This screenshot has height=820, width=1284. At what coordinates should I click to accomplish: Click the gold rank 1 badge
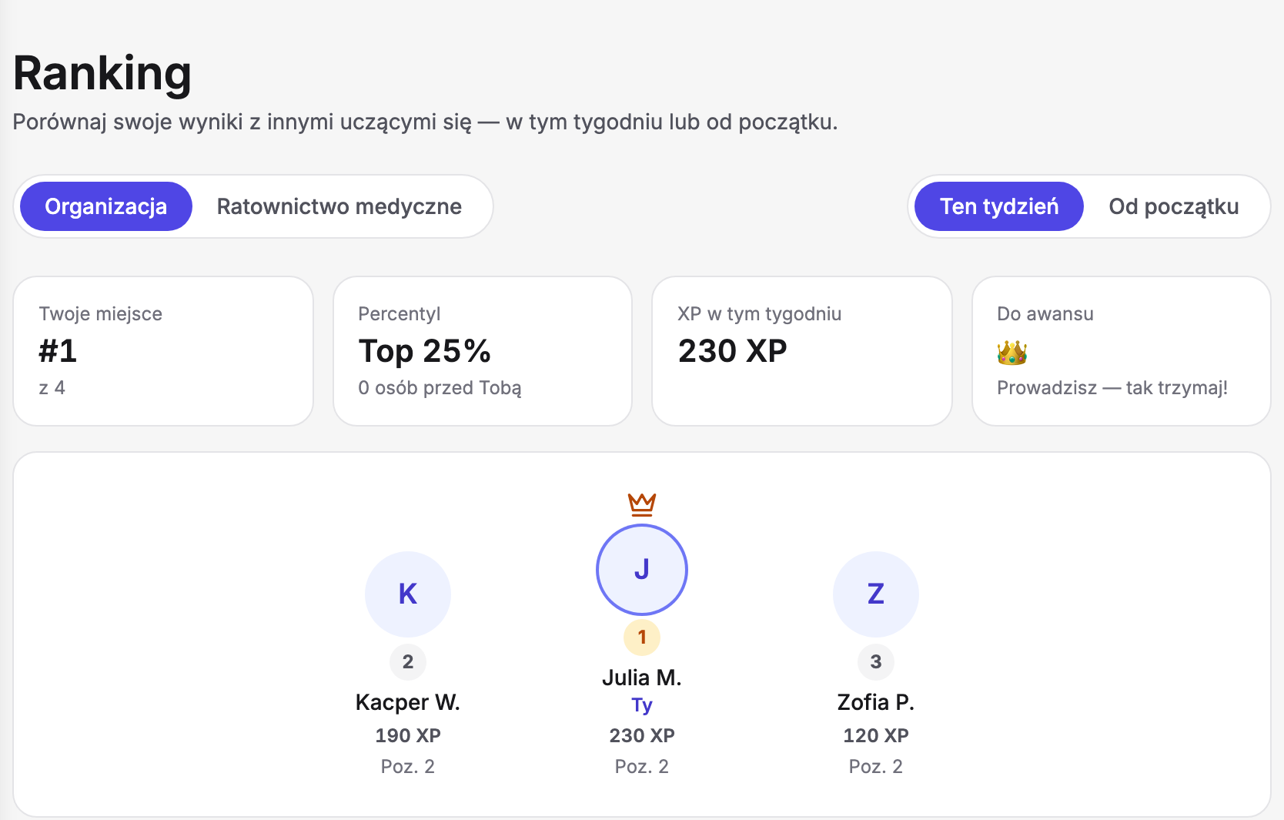642,638
